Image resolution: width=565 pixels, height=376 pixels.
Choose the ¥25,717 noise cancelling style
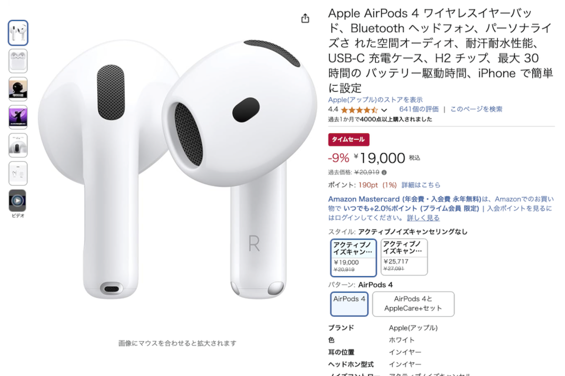tap(404, 257)
